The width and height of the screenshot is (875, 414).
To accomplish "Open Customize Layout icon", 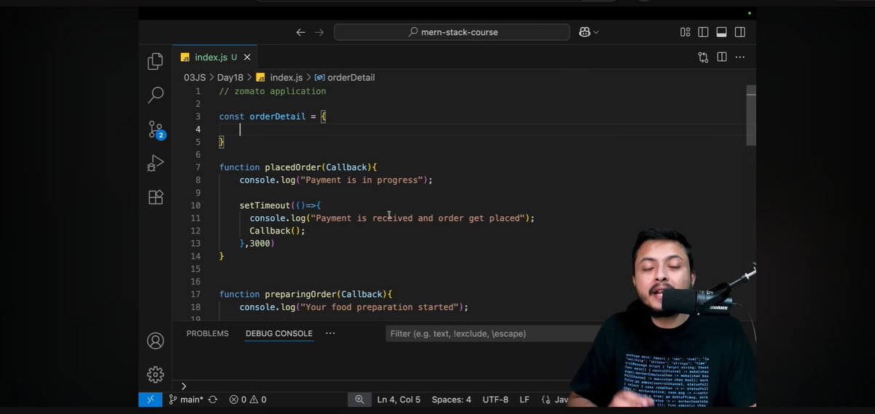I will click(x=685, y=32).
